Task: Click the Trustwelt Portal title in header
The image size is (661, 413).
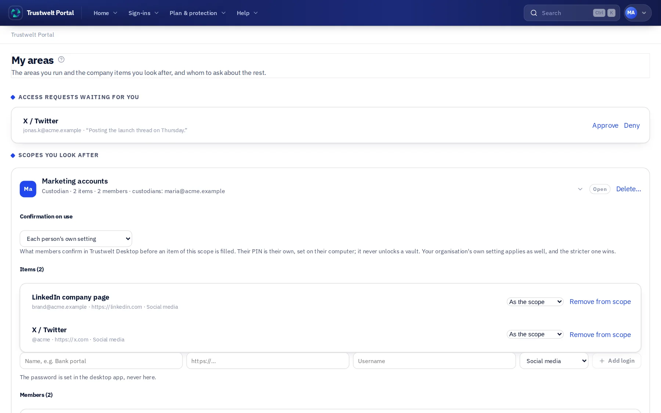Action: pyautogui.click(x=50, y=13)
